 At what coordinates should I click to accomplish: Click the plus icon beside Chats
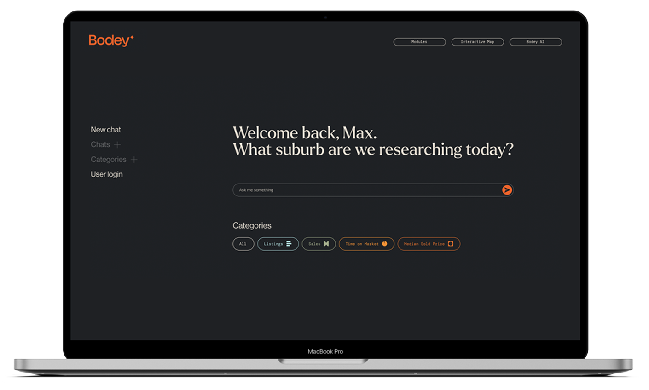click(118, 144)
